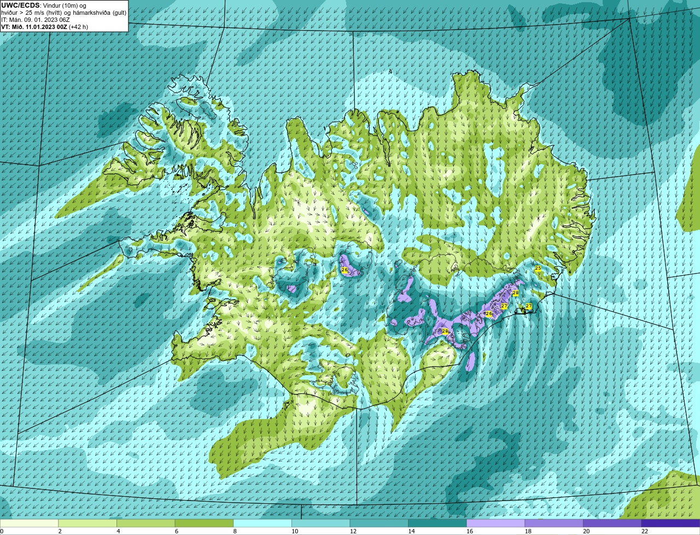Click the pale yellow 0–2 m/s legend swatch
Viewport: 700px width, 535px height.
click(29, 523)
